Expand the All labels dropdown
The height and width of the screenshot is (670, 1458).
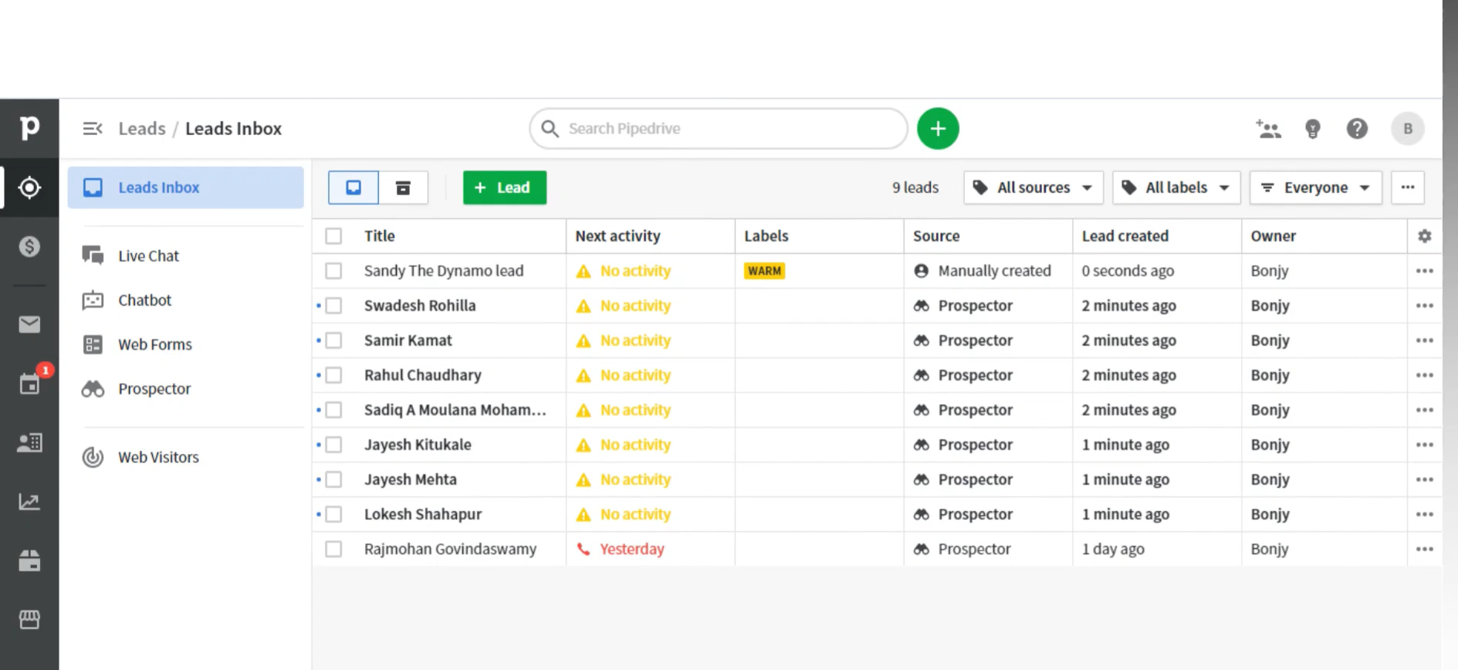[x=1176, y=188]
